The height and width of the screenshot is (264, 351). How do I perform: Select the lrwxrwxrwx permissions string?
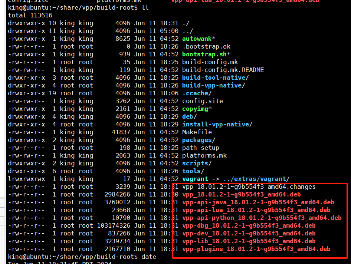(26, 179)
